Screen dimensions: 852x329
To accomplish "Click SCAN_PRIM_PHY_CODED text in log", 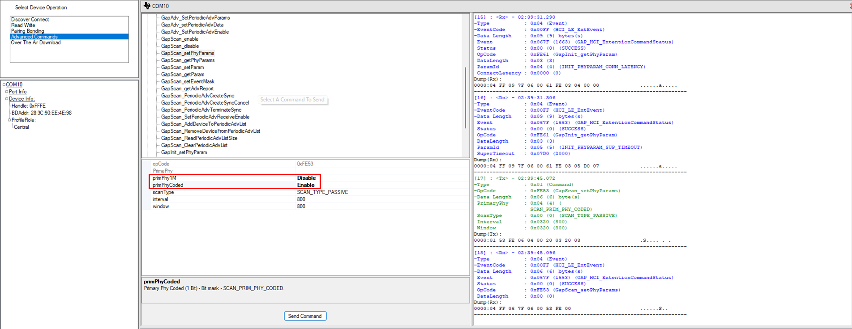I will pyautogui.click(x=561, y=210).
